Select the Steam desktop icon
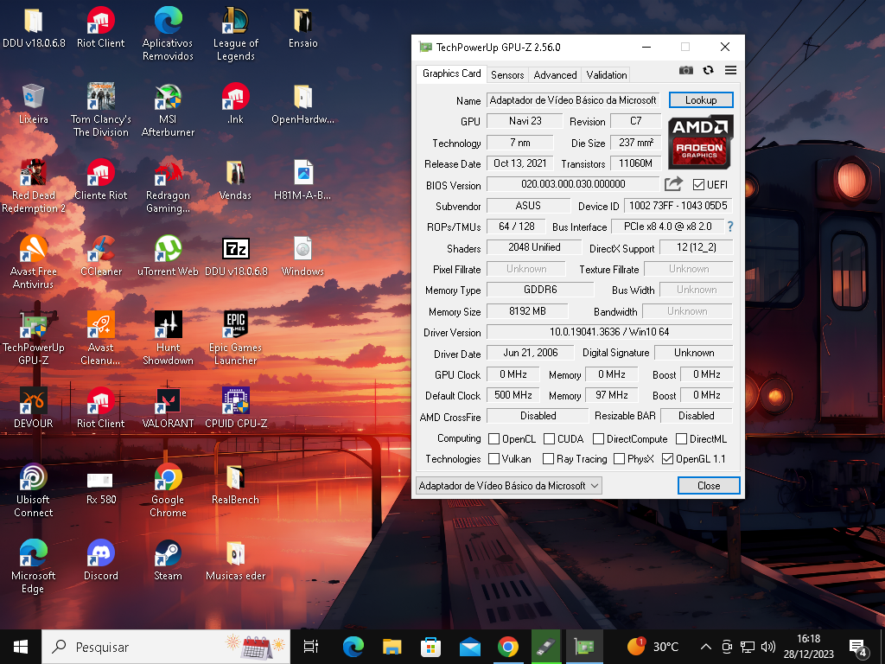This screenshot has width=885, height=664. coord(168,560)
